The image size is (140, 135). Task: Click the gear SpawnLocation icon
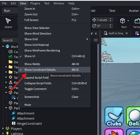pyautogui.click(x=11, y=77)
